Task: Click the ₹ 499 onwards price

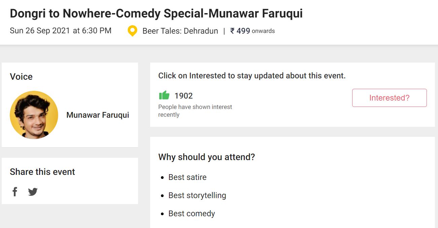Action: pyautogui.click(x=252, y=31)
